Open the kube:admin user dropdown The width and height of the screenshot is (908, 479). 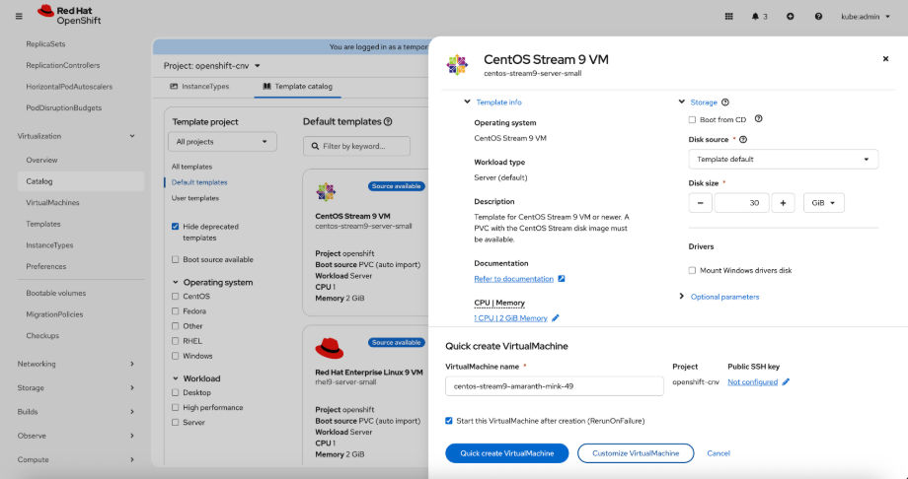866,16
